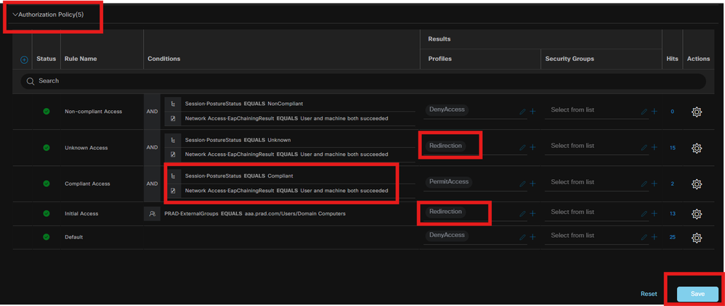Add security group plus for Default rule
This screenshot has height=306, width=725.
pyautogui.click(x=655, y=237)
